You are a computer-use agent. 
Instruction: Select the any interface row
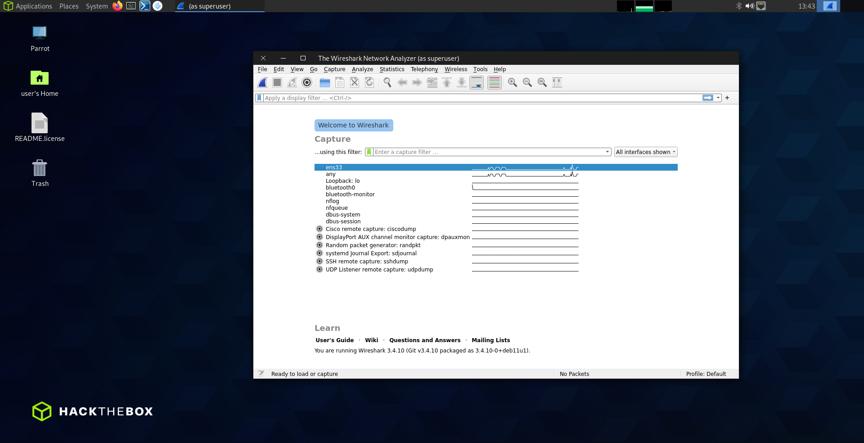[x=496, y=174]
